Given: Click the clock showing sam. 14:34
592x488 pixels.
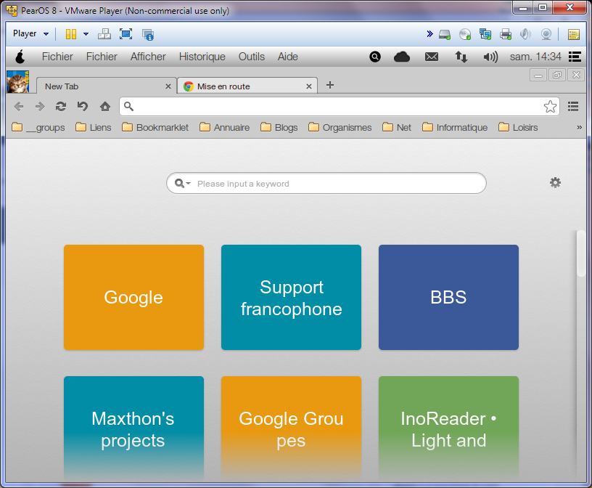Looking at the screenshot, I should click(535, 57).
